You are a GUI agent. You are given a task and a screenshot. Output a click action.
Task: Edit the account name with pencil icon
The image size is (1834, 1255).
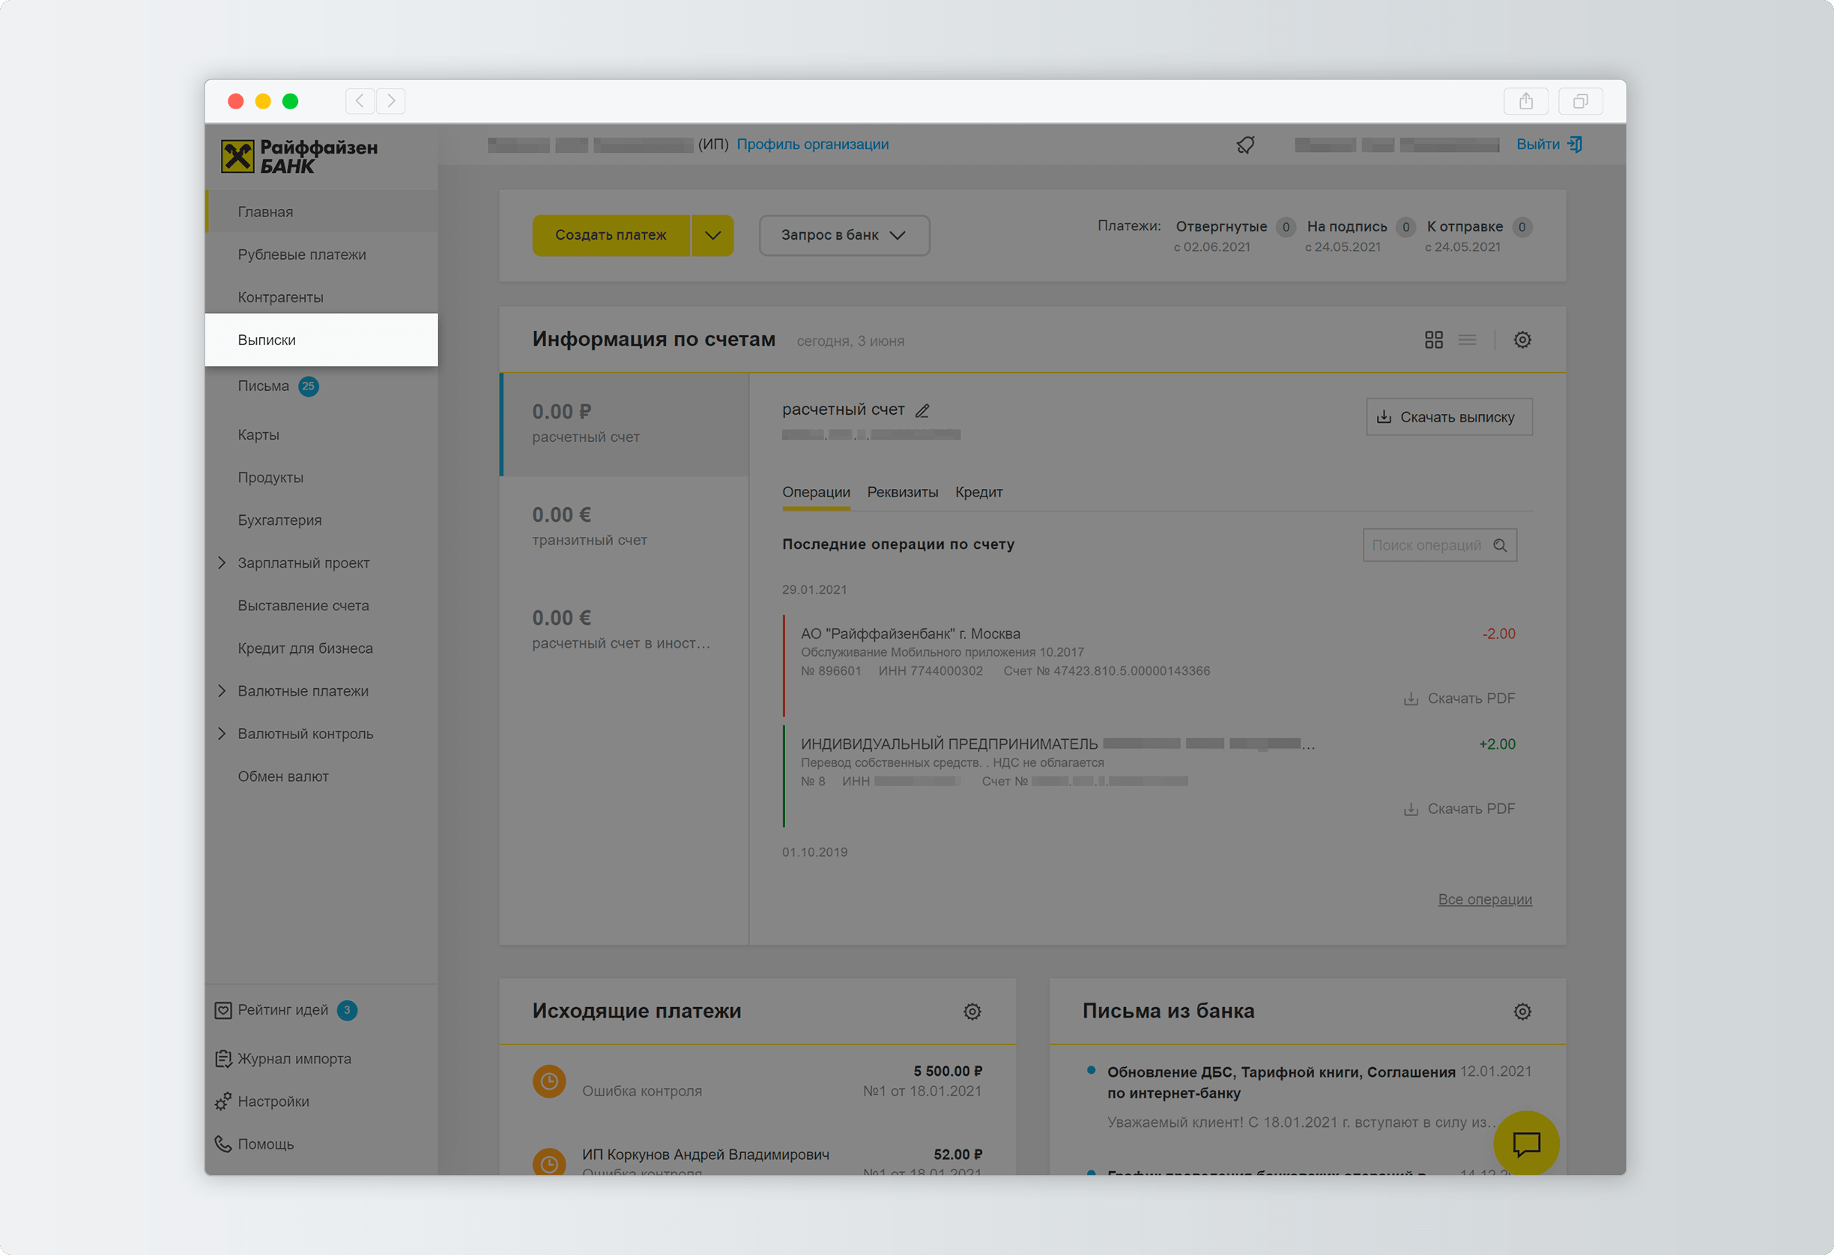pos(922,410)
